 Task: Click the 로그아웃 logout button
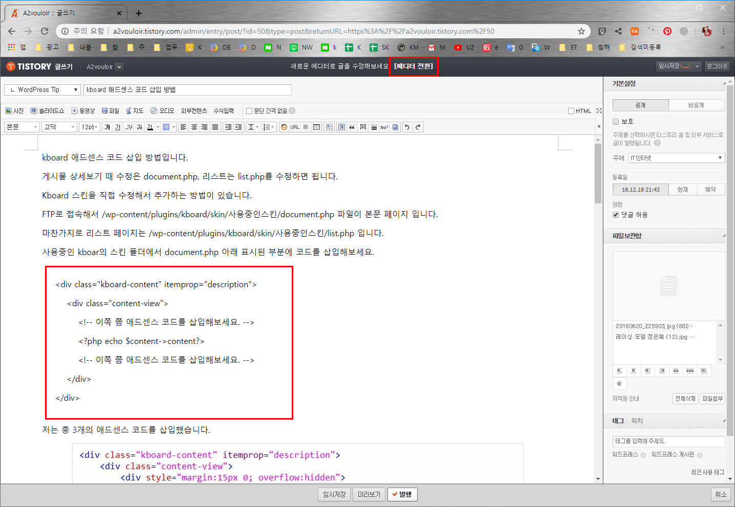[717, 66]
